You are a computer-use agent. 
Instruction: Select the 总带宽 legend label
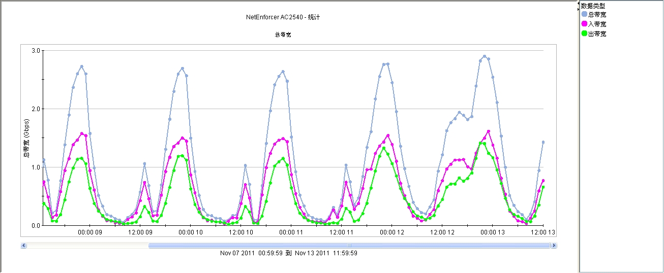[597, 14]
